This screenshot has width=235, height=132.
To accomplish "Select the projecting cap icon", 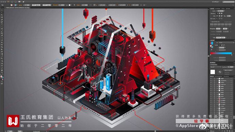I will click(x=221, y=14).
